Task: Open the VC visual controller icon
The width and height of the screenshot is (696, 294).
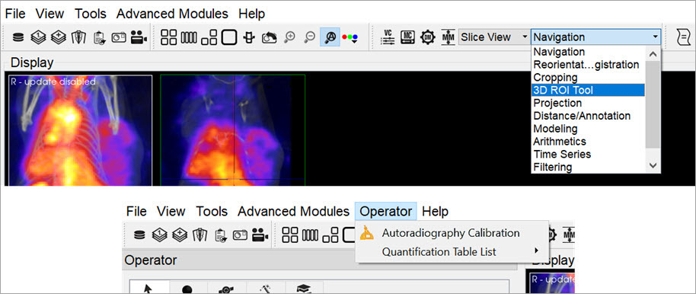Action: click(388, 37)
